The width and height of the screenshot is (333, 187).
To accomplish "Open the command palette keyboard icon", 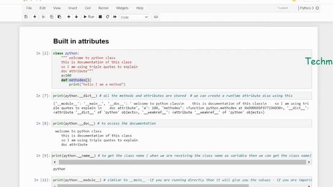I will (x=156, y=17).
